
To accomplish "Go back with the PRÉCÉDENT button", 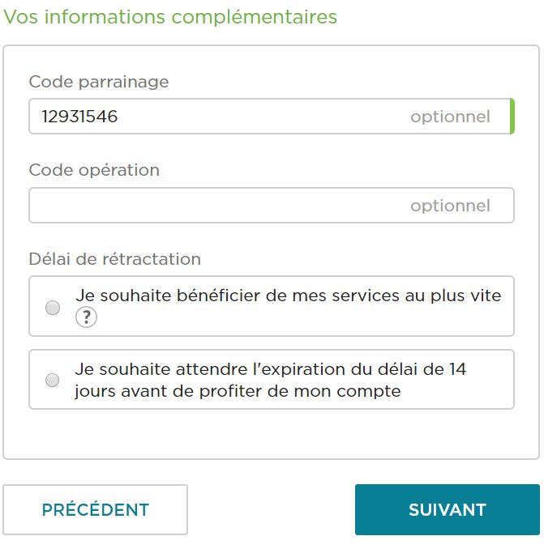I will (95, 510).
